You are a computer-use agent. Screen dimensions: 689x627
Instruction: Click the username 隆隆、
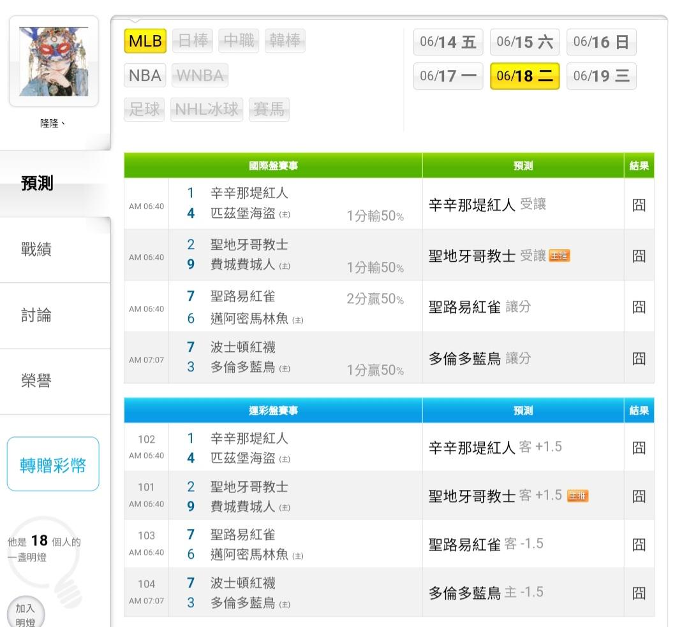click(x=53, y=124)
